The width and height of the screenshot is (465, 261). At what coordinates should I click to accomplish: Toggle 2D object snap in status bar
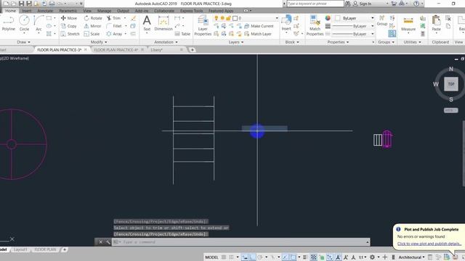pyautogui.click(x=293, y=257)
